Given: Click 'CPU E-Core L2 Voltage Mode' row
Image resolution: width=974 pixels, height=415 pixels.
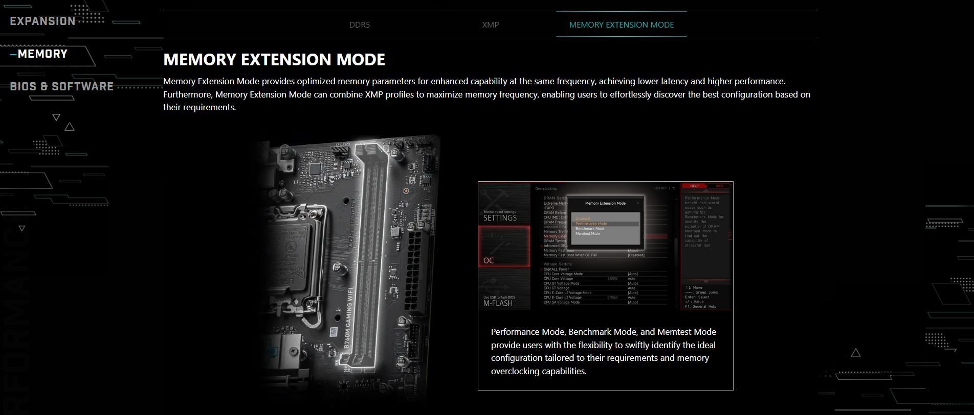Looking at the screenshot, I should [x=605, y=293].
